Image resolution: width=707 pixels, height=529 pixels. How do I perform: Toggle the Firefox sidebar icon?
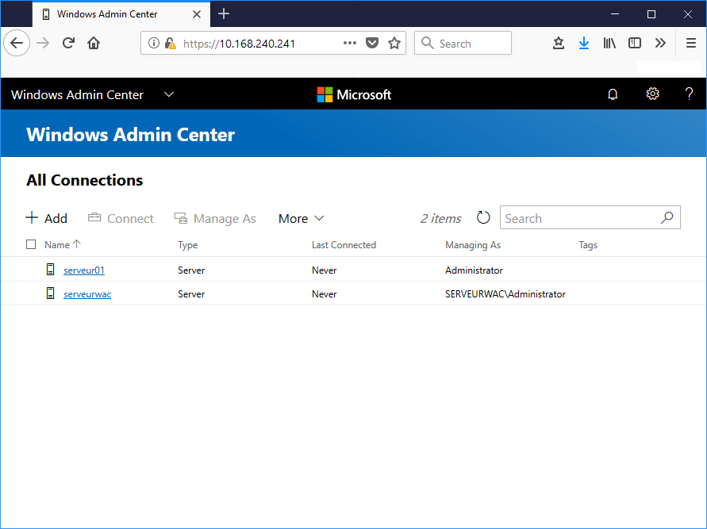click(635, 44)
